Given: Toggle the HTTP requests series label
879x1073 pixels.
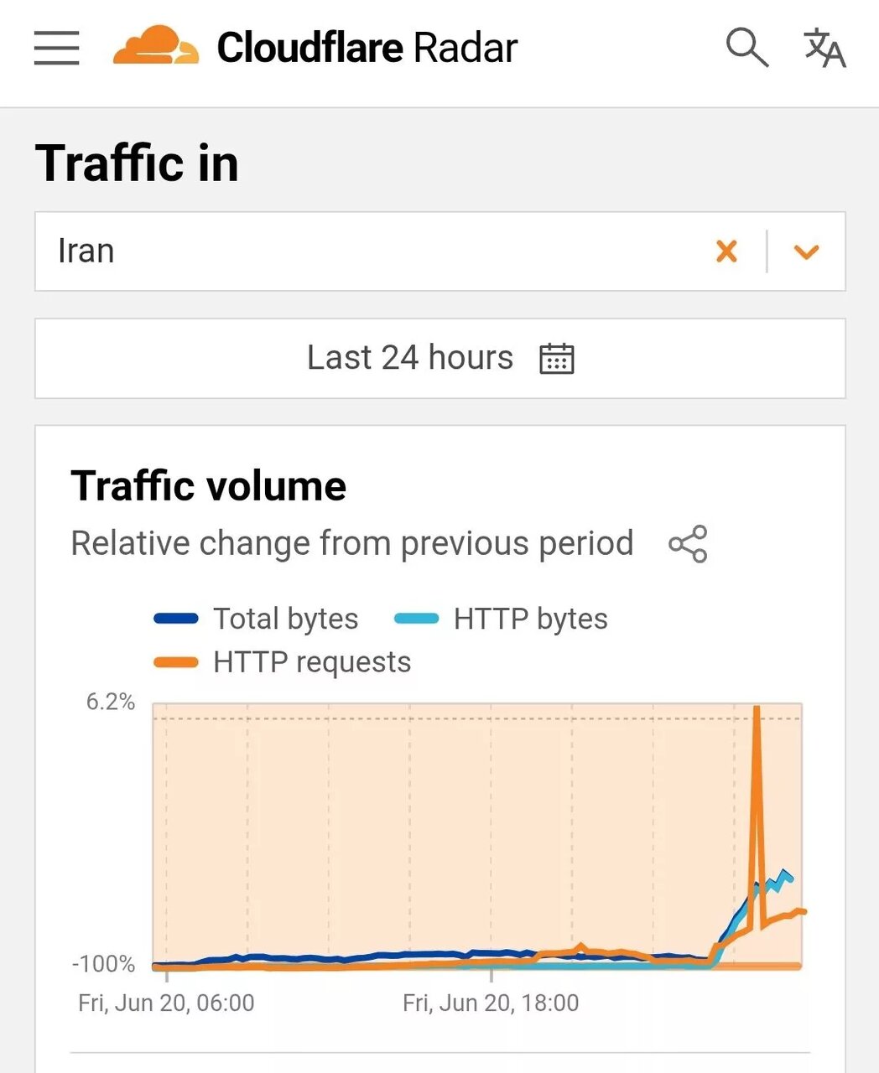Looking at the screenshot, I should (x=312, y=662).
